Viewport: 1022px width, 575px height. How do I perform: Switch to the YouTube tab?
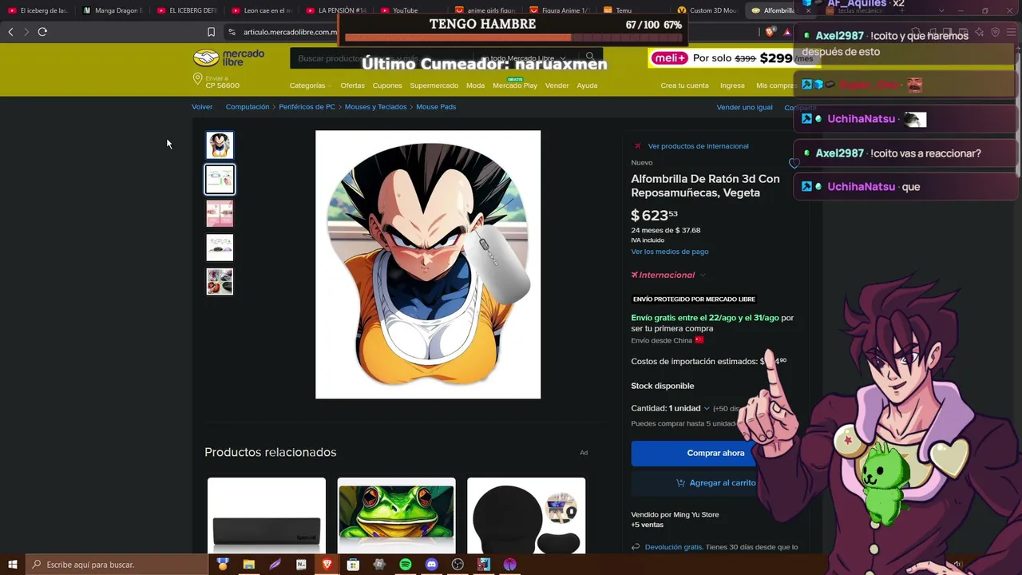click(410, 10)
